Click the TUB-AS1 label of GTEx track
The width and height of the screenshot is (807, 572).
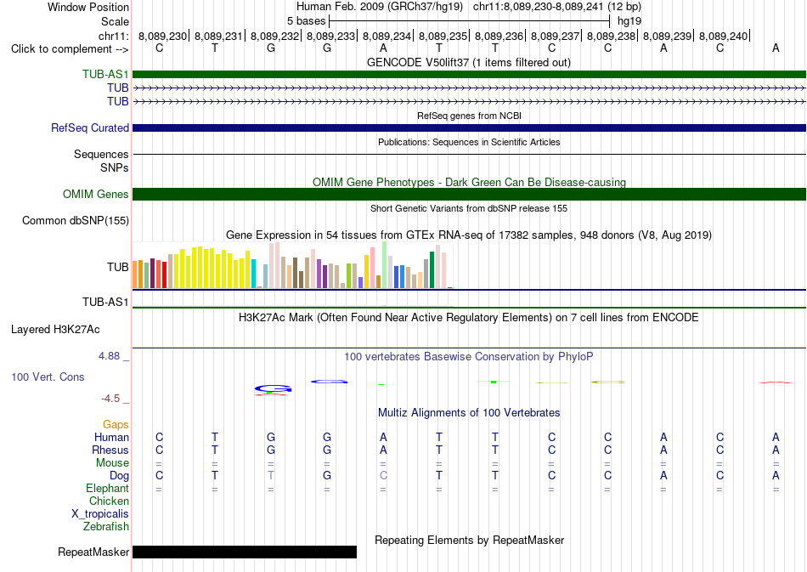tap(105, 303)
